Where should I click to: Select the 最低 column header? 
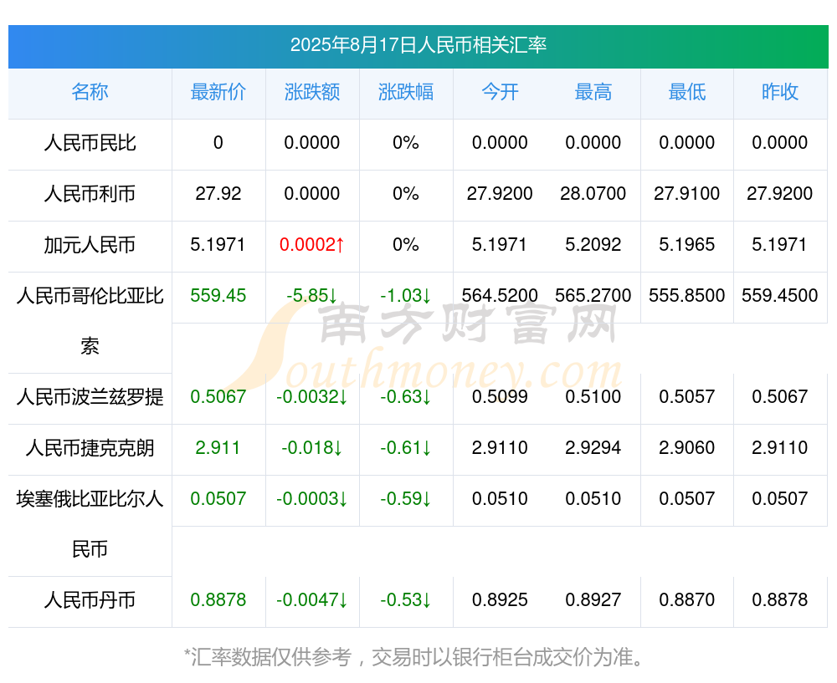687,92
